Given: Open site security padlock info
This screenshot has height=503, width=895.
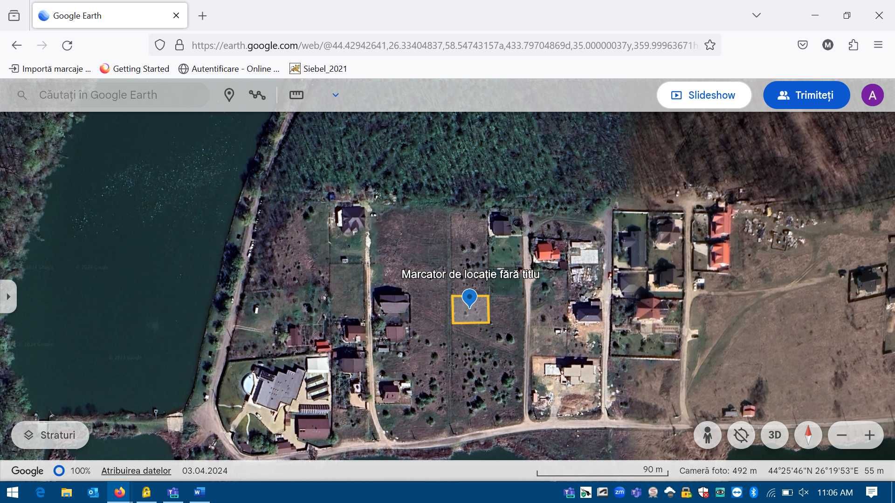Looking at the screenshot, I should (x=179, y=45).
